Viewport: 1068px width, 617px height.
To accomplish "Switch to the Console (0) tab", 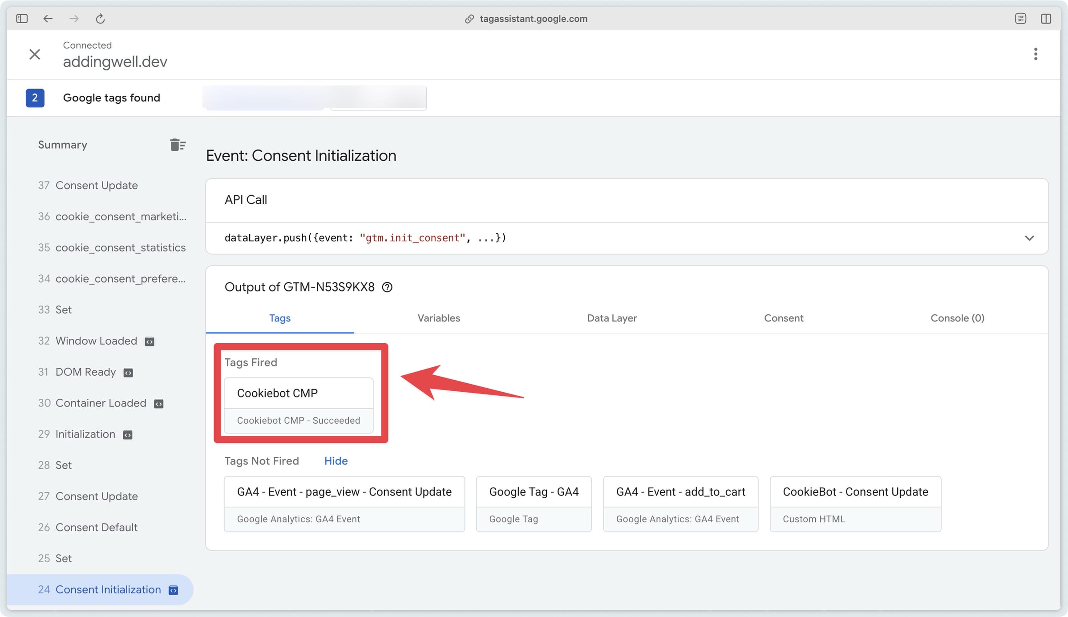I will [x=957, y=318].
